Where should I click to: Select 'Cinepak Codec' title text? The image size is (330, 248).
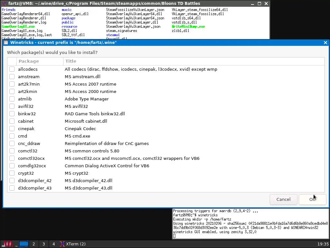pyautogui.click(x=80, y=129)
